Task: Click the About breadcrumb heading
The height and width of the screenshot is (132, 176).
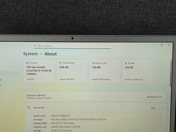Action: pos(51,54)
